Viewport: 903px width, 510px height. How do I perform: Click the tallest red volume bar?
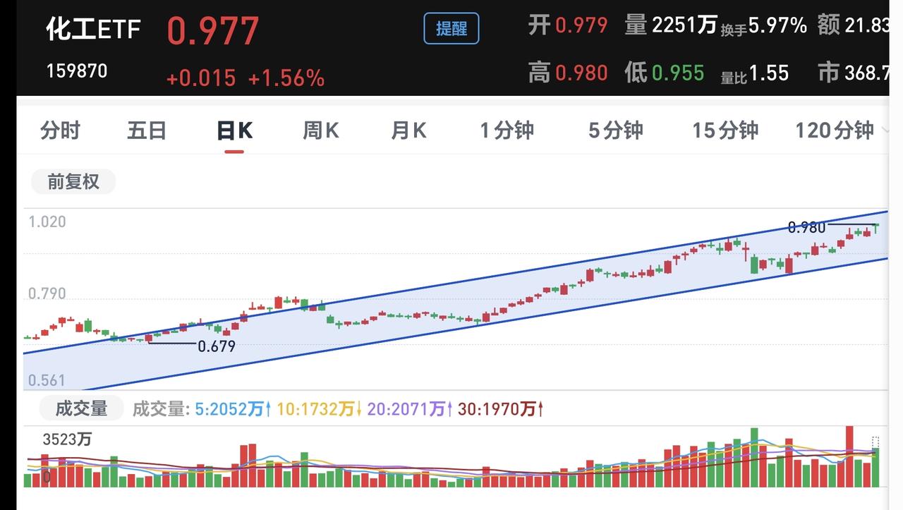click(849, 456)
